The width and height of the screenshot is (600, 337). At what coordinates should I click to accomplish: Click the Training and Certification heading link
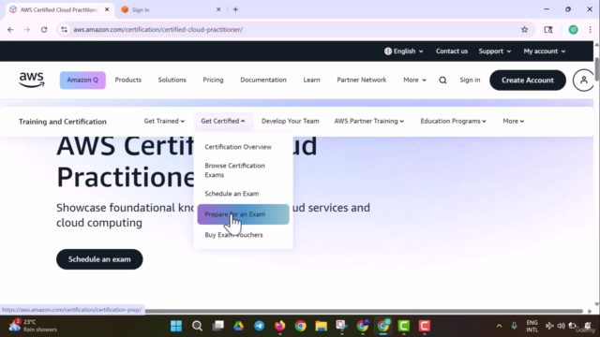coord(63,122)
